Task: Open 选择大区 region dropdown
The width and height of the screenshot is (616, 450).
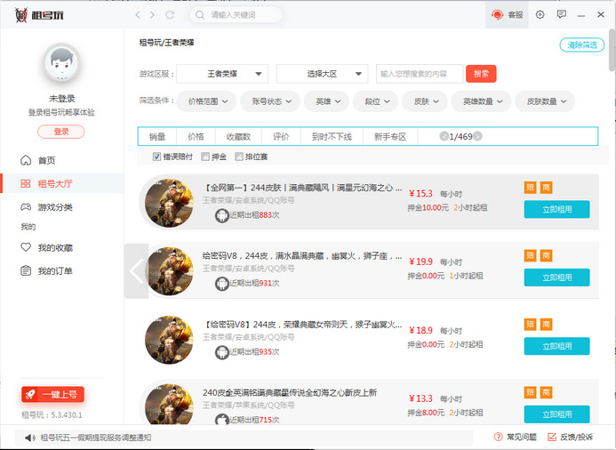Action: coord(322,74)
